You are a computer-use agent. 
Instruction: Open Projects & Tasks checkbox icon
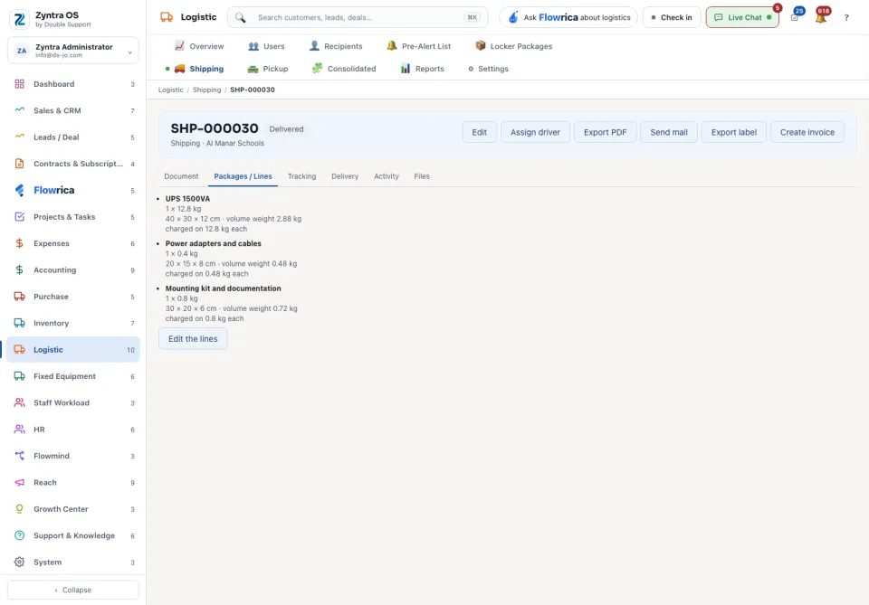coord(19,217)
